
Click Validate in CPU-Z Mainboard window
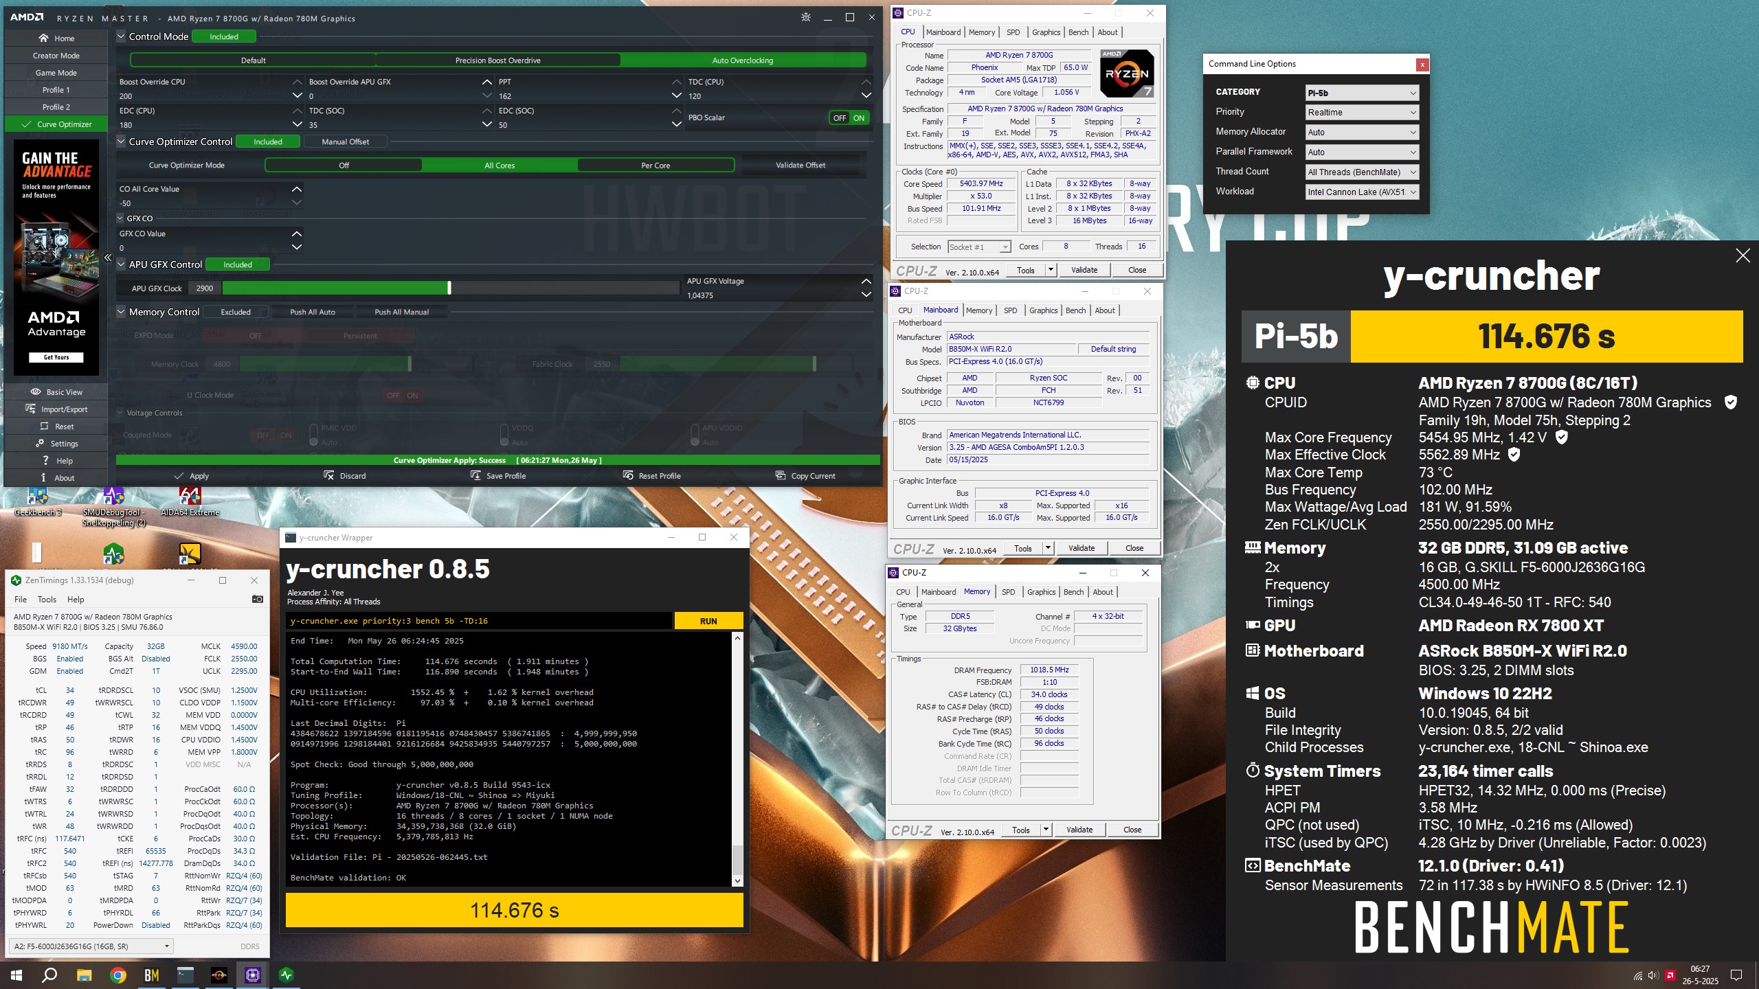[x=1082, y=548]
